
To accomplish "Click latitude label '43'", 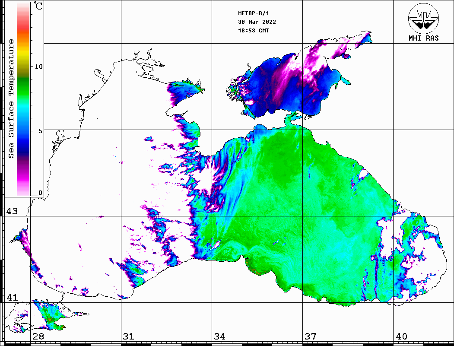I will pyautogui.click(x=12, y=211).
